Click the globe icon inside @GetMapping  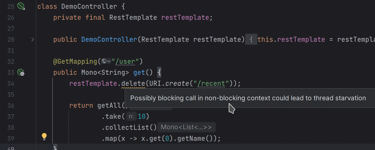point(104,61)
